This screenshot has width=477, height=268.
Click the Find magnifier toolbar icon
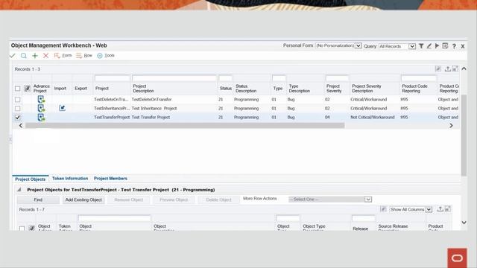point(23,56)
